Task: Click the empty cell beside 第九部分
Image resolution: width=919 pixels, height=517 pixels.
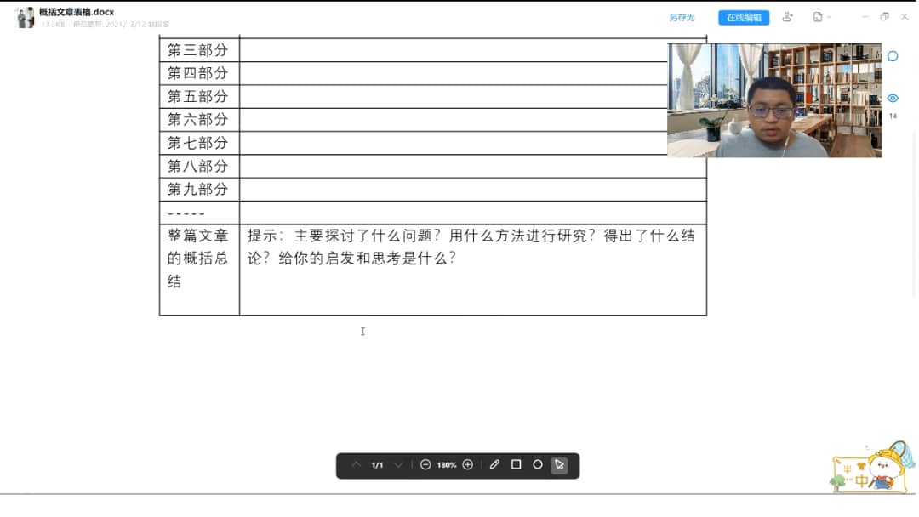Action: pos(472,189)
